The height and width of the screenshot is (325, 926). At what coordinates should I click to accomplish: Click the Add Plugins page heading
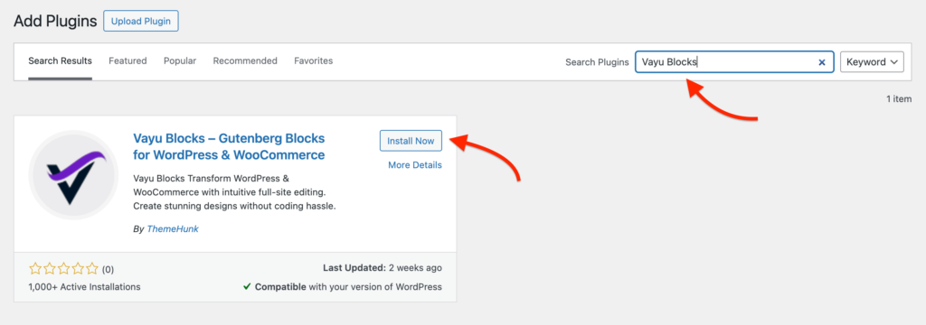point(55,22)
